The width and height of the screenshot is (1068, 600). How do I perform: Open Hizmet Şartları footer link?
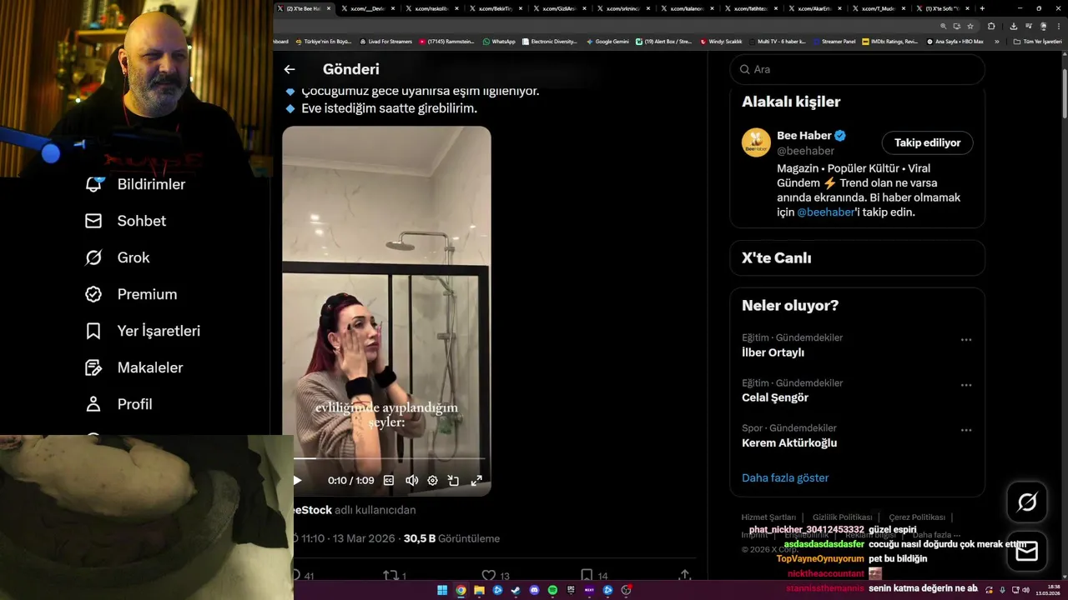[x=768, y=517]
